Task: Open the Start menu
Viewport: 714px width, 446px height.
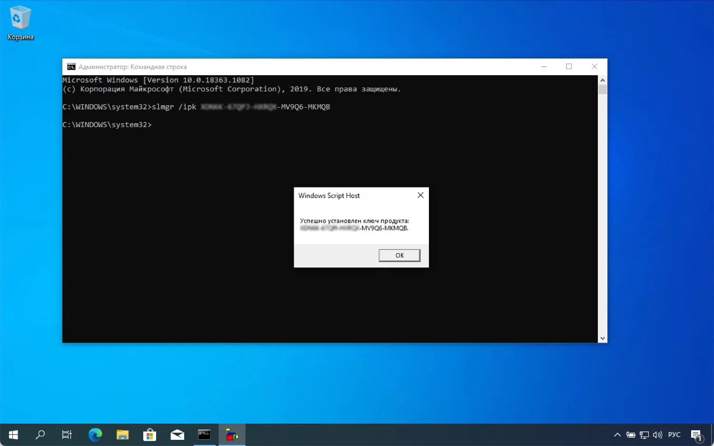Action: [13, 435]
